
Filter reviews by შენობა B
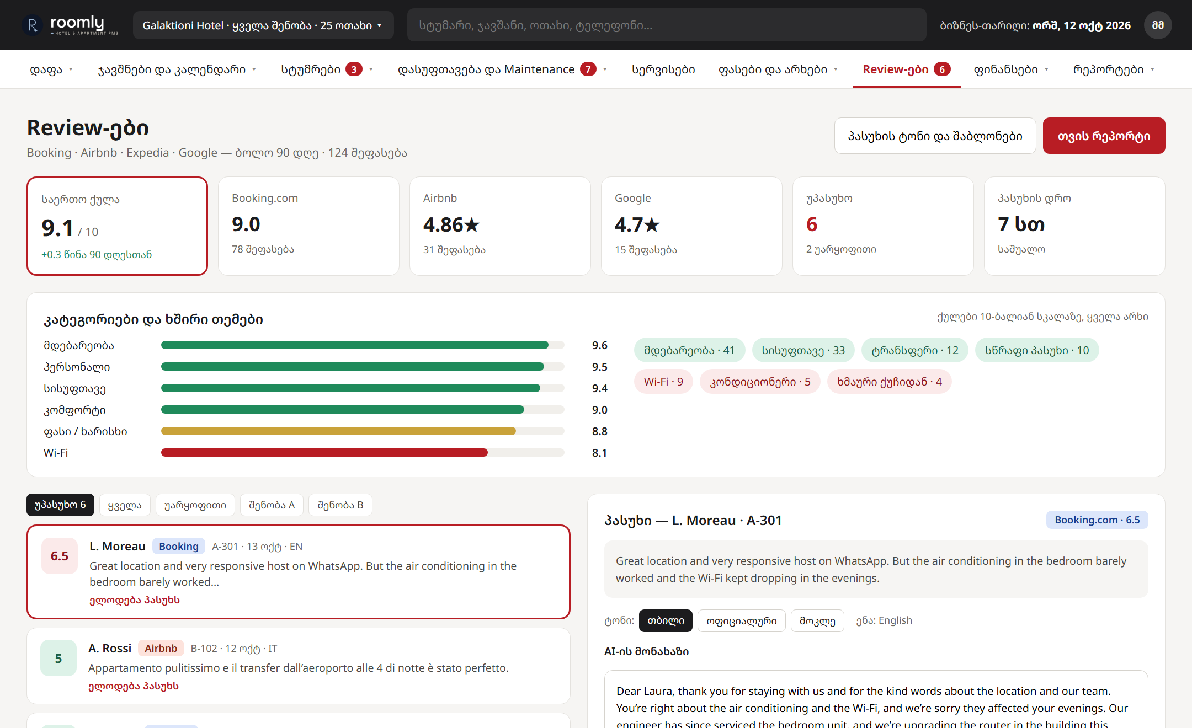click(x=340, y=505)
